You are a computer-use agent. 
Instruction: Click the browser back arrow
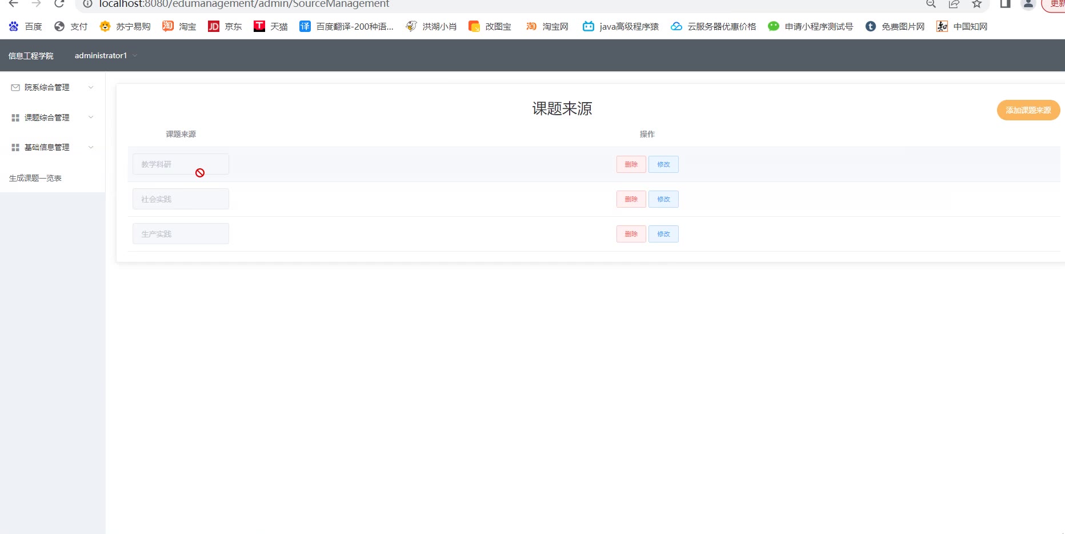(13, 3)
